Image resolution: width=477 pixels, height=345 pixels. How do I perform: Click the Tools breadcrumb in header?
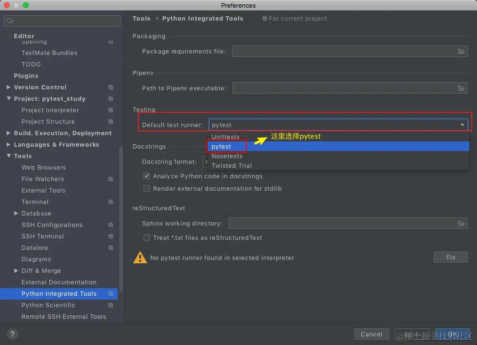[142, 19]
